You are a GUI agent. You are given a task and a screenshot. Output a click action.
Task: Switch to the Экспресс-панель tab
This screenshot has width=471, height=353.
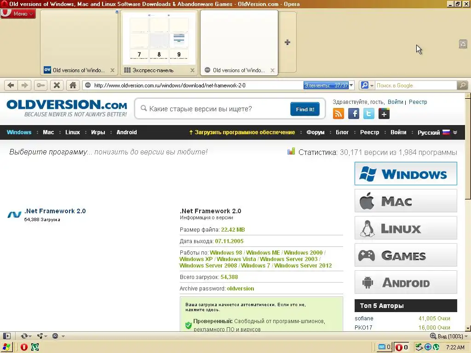(159, 42)
